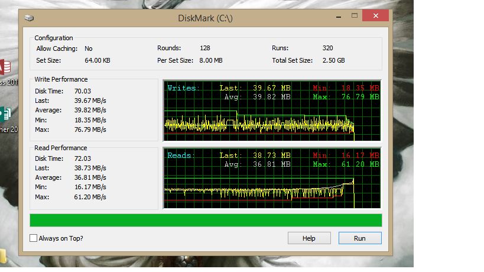Screen dimensions: 484x272
Task: Click the Reads graph Last 38.73 MB readout
Action: tap(255, 156)
